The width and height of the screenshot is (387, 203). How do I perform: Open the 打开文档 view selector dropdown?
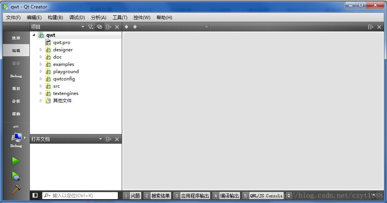click(100, 139)
